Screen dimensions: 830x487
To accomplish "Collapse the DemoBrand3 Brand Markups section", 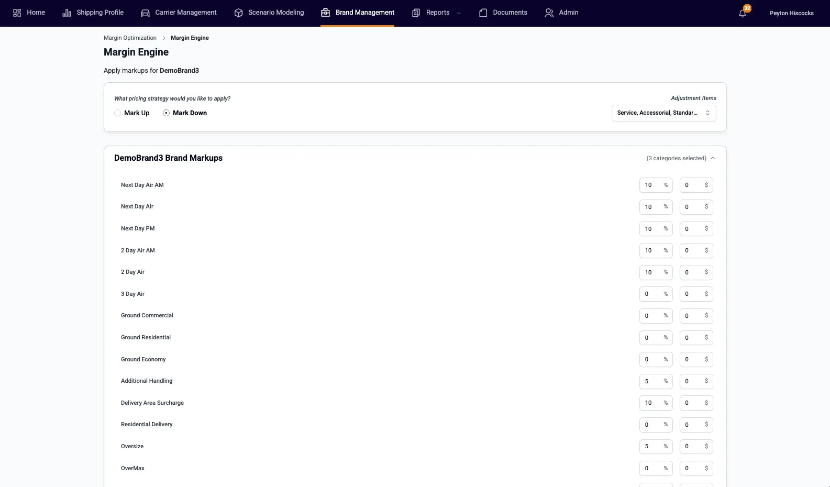I will 713,158.
